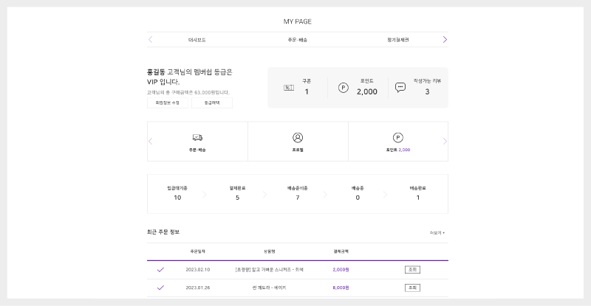Click the 포인트 P icon in the card carousel
This screenshot has width=591, height=306.
click(x=397, y=138)
